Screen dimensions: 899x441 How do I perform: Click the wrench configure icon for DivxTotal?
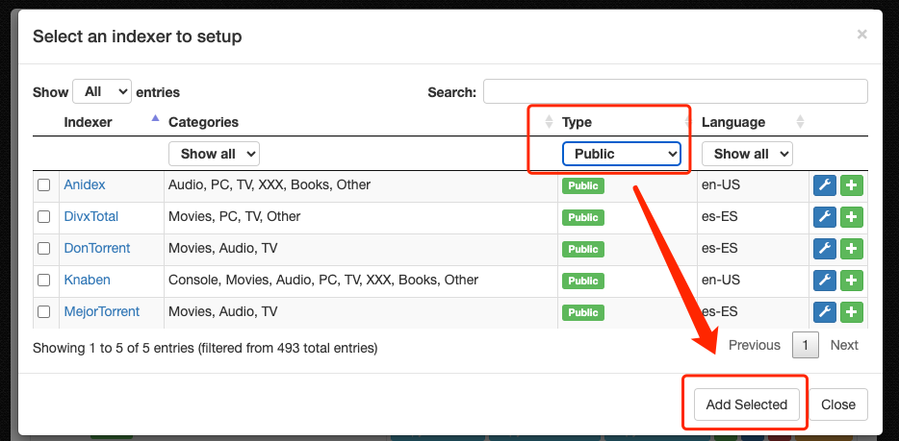[x=824, y=217]
